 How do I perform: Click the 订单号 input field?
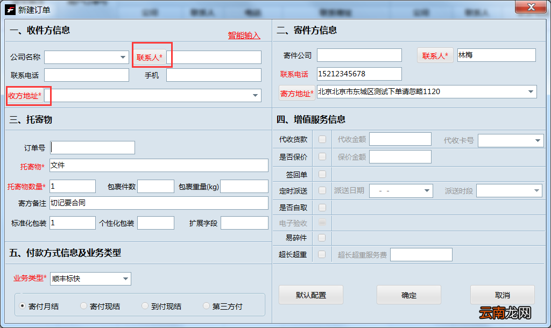click(93, 147)
